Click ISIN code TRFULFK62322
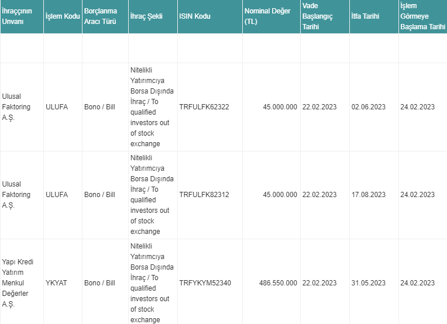 coord(204,107)
